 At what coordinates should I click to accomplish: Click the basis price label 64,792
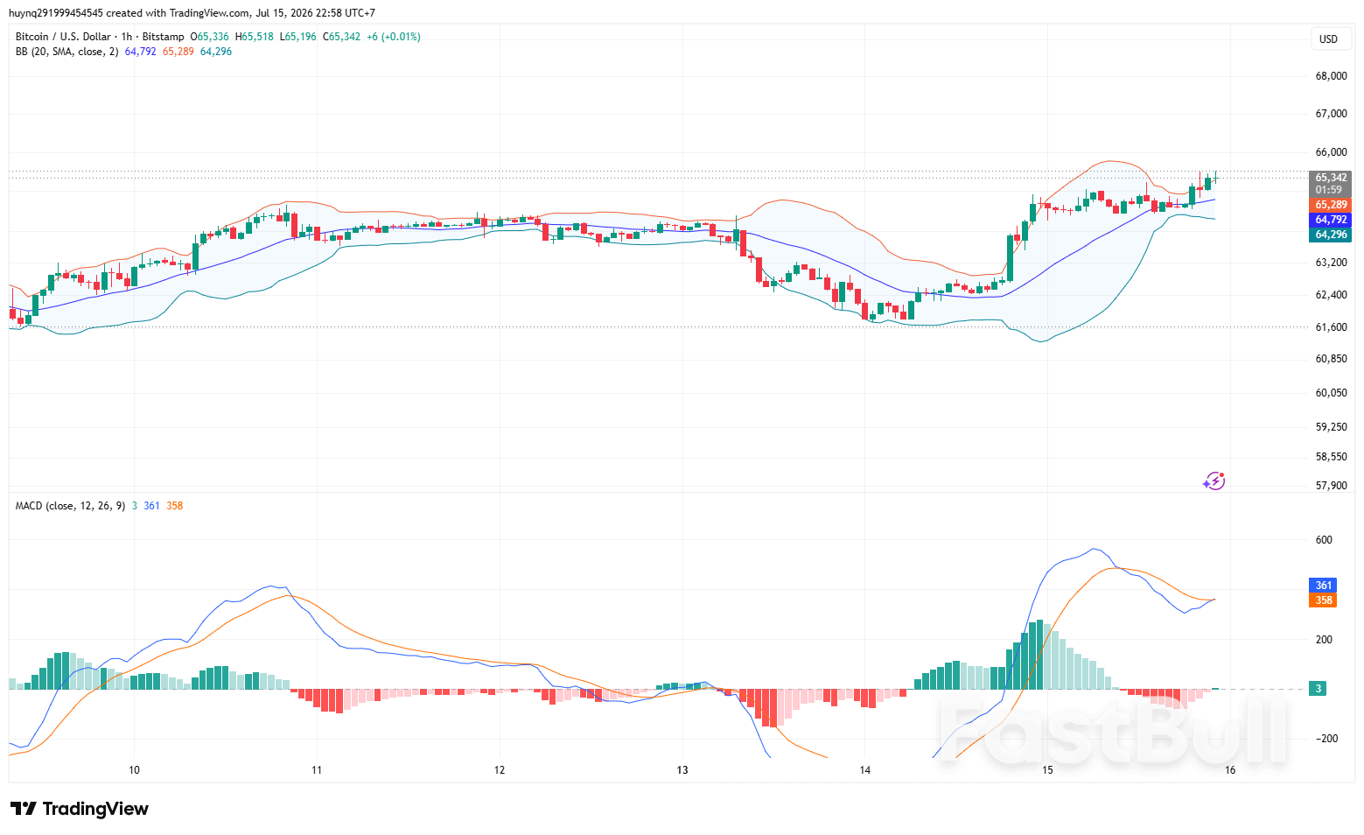[x=1331, y=220]
